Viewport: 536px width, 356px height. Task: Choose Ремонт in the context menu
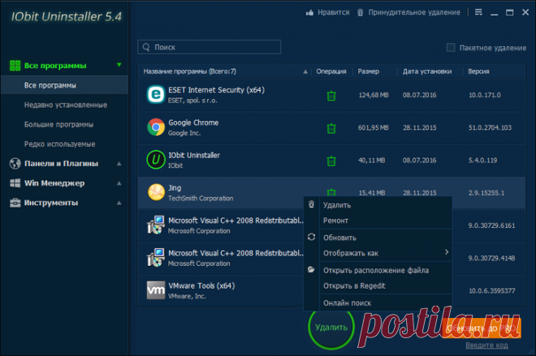pyautogui.click(x=378, y=221)
